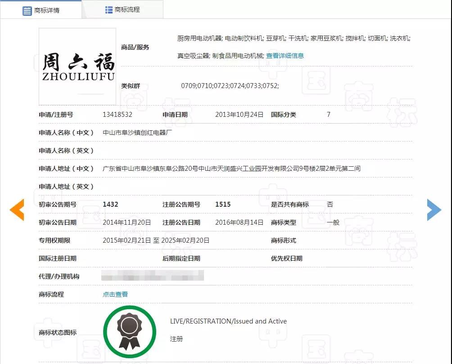Select registration number 13418532

(x=118, y=115)
